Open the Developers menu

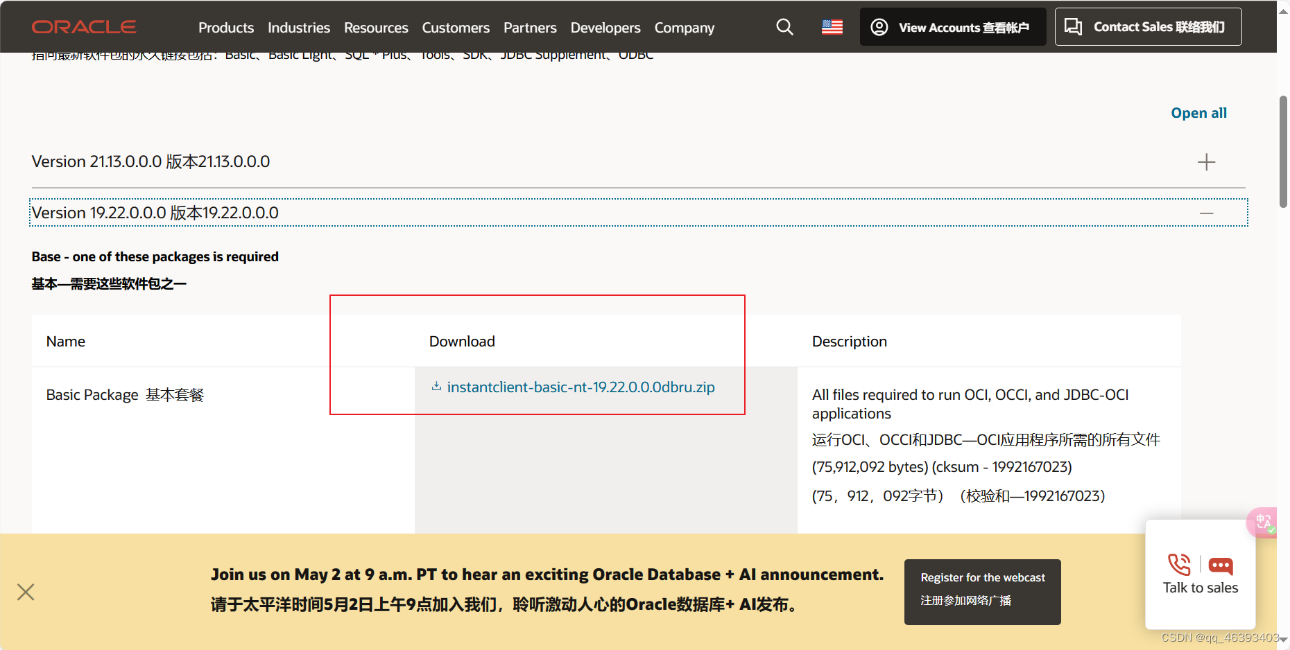(605, 28)
